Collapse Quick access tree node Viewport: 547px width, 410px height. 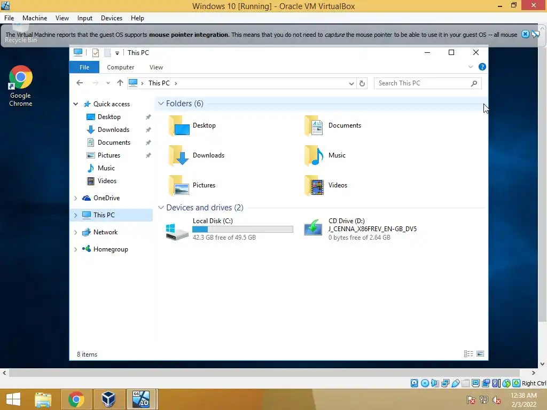pos(75,104)
